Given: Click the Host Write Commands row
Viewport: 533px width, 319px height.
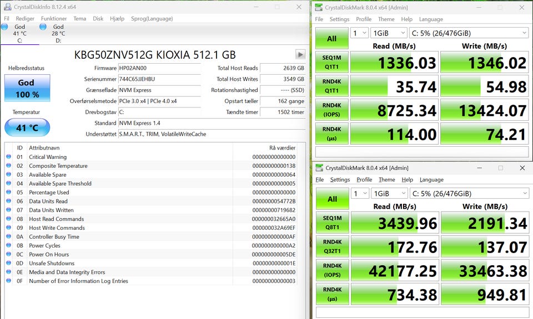Looking at the screenshot, I should click(151, 228).
